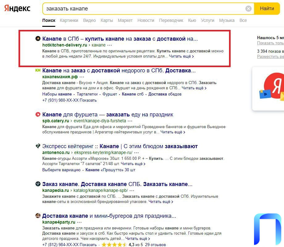The height and width of the screenshot is (247, 284).
Task: Switch to the Музыка tab
Action: [227, 20]
